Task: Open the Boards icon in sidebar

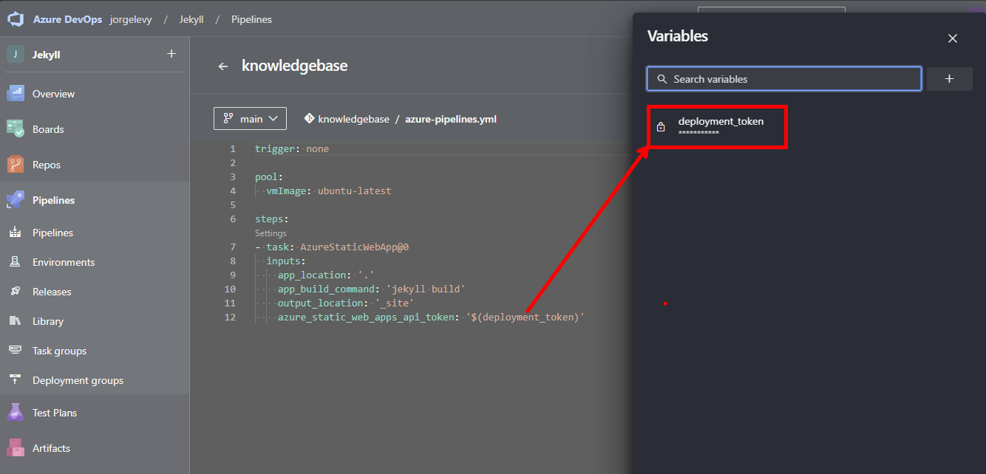Action: (x=16, y=129)
